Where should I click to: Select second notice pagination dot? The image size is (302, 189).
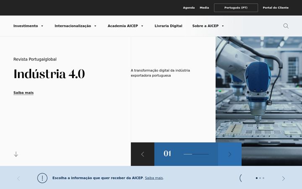click(260, 178)
